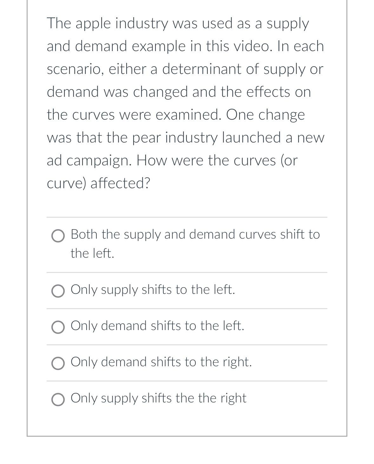Click the question text paragraph
This screenshot has width=374, height=464.
tap(186, 102)
